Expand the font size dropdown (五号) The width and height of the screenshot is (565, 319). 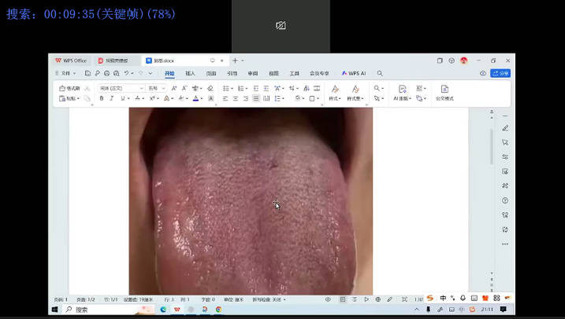pos(157,89)
